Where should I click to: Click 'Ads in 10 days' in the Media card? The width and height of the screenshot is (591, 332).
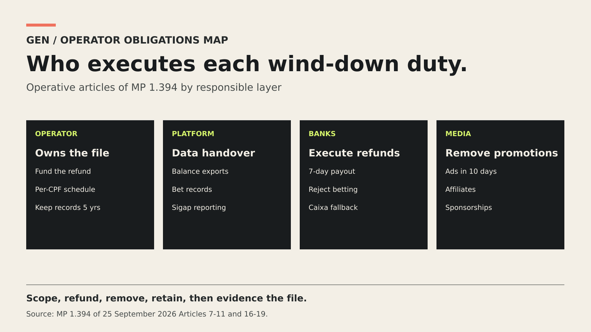471,171
